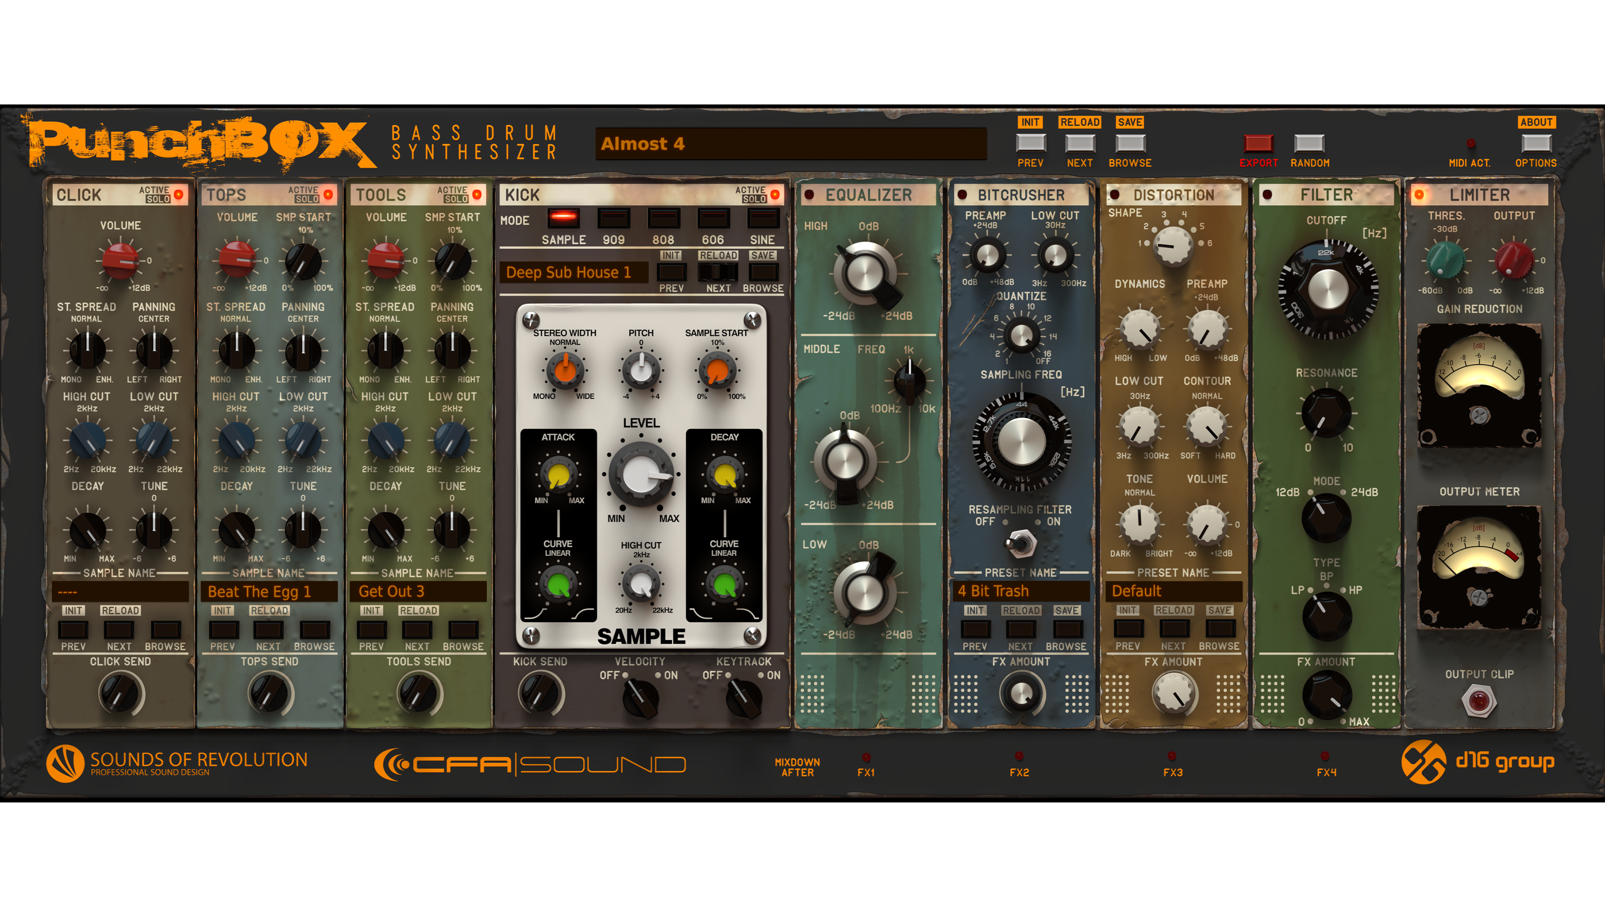Image resolution: width=1605 pixels, height=905 pixels.
Task: Click the CFA Sound logo
Action: [x=530, y=764]
